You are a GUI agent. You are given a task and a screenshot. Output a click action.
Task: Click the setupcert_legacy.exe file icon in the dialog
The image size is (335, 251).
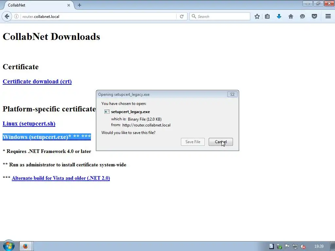pos(107,112)
